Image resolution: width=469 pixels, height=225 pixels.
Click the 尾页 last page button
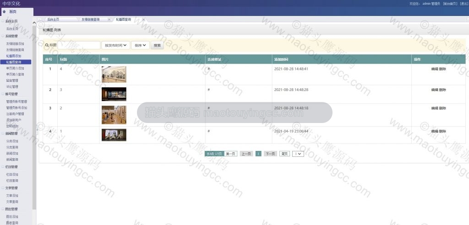(x=284, y=154)
